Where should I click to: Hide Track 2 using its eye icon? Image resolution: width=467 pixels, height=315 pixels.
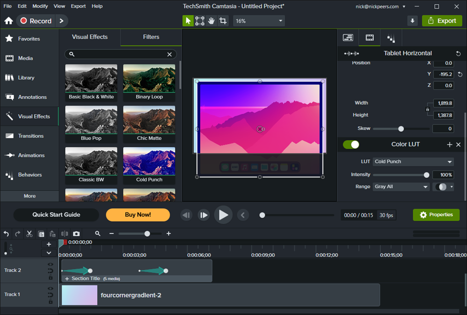click(50, 265)
